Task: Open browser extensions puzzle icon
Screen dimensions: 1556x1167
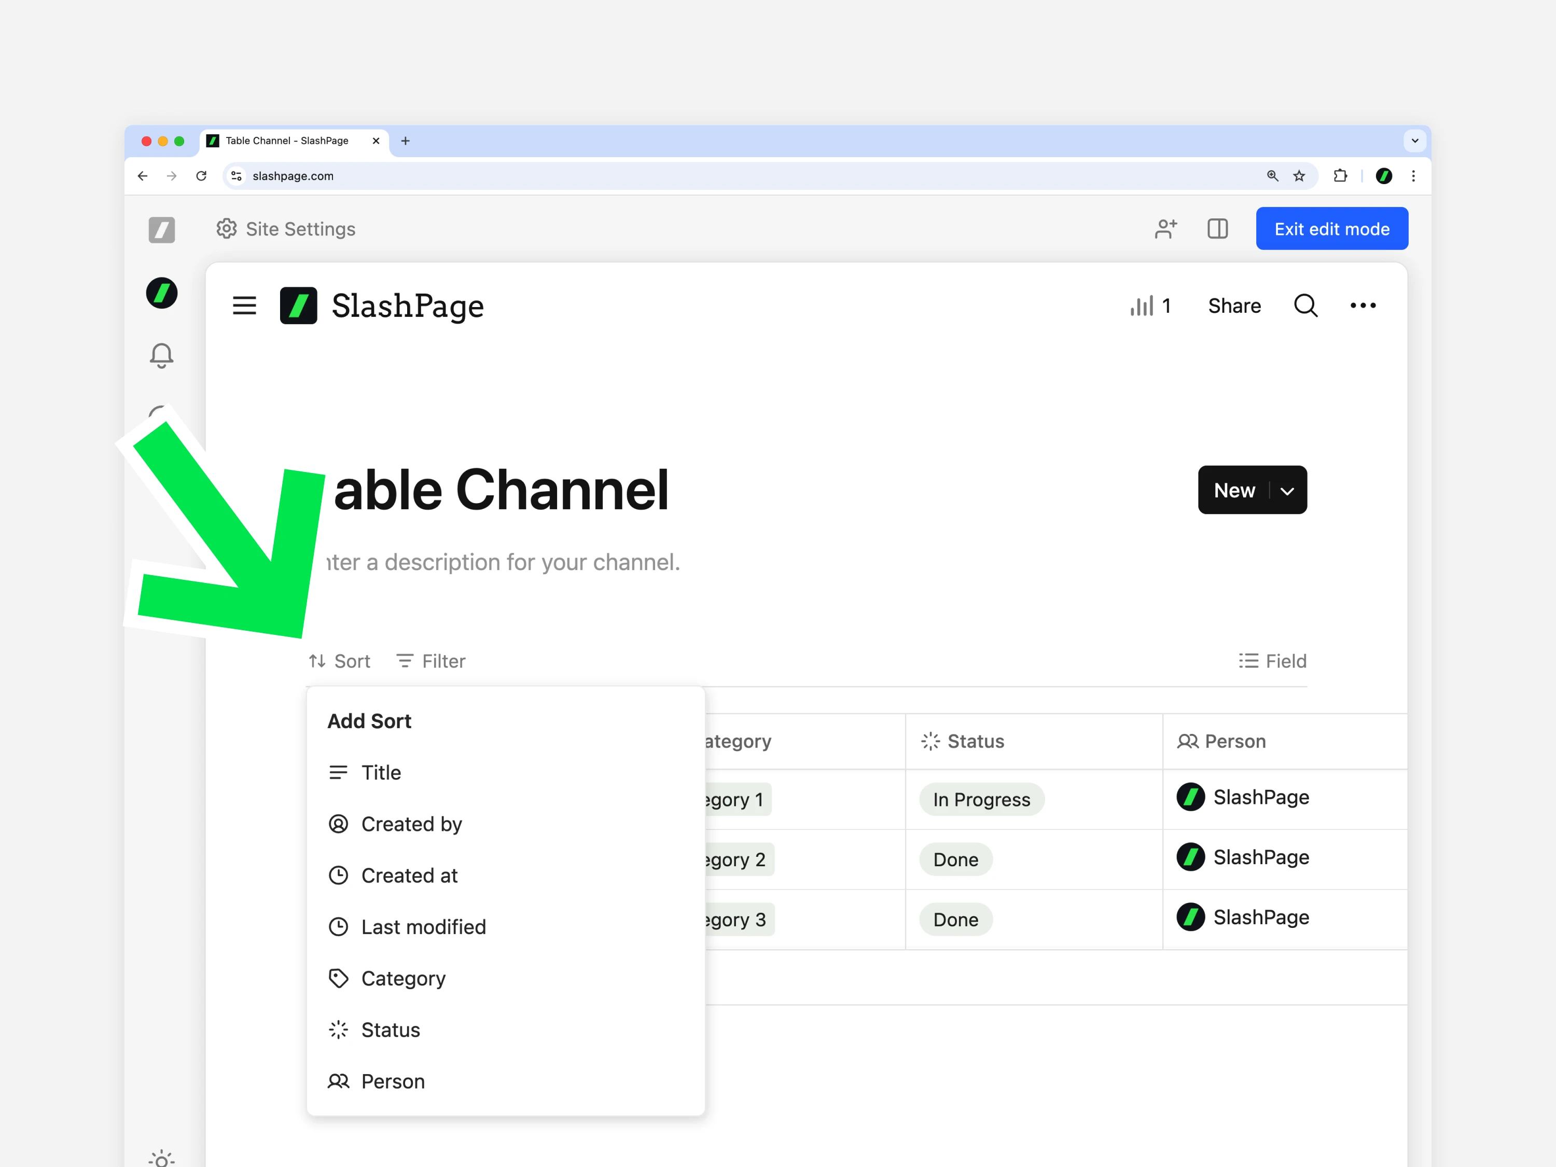Action: [x=1341, y=176]
